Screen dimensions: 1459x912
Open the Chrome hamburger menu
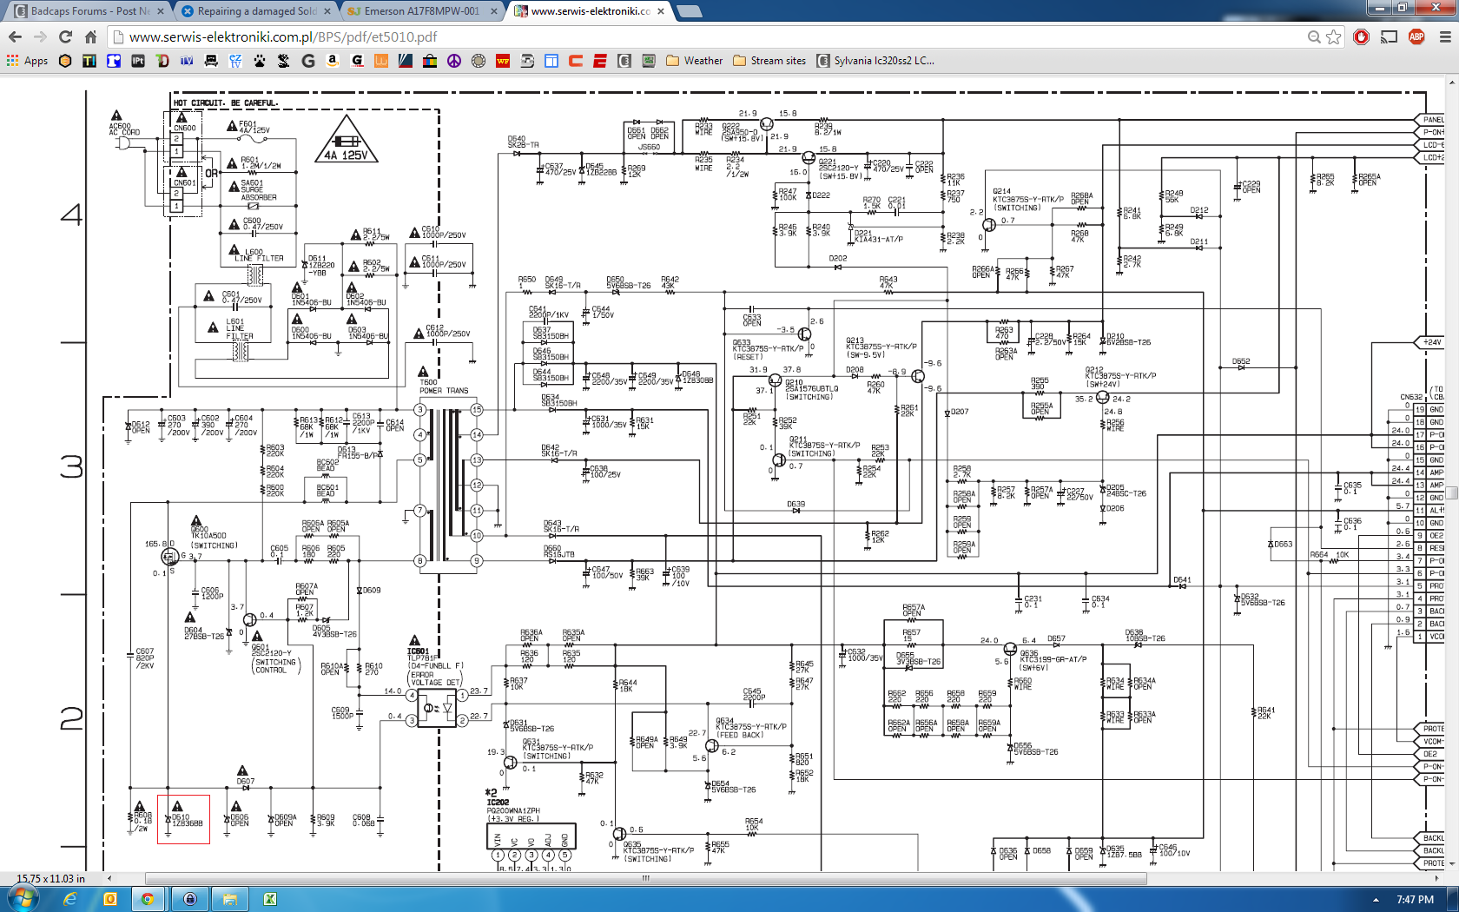click(x=1445, y=36)
